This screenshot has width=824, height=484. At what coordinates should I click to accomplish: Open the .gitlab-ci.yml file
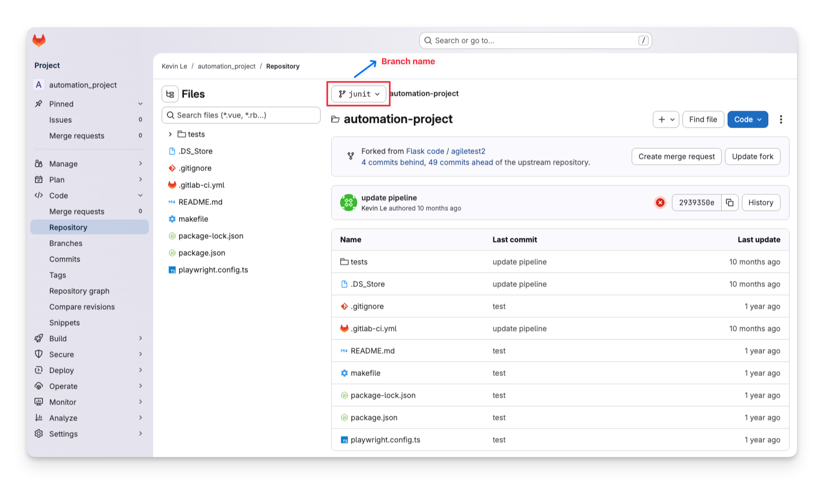coord(201,185)
